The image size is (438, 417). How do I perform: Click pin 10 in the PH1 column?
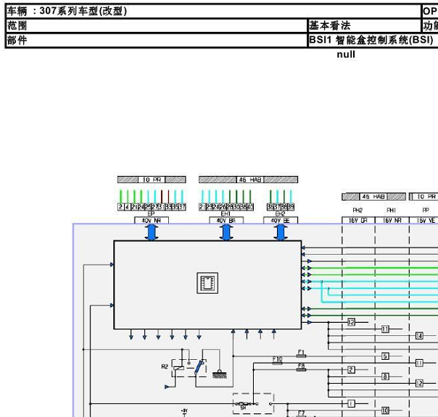click(x=385, y=410)
